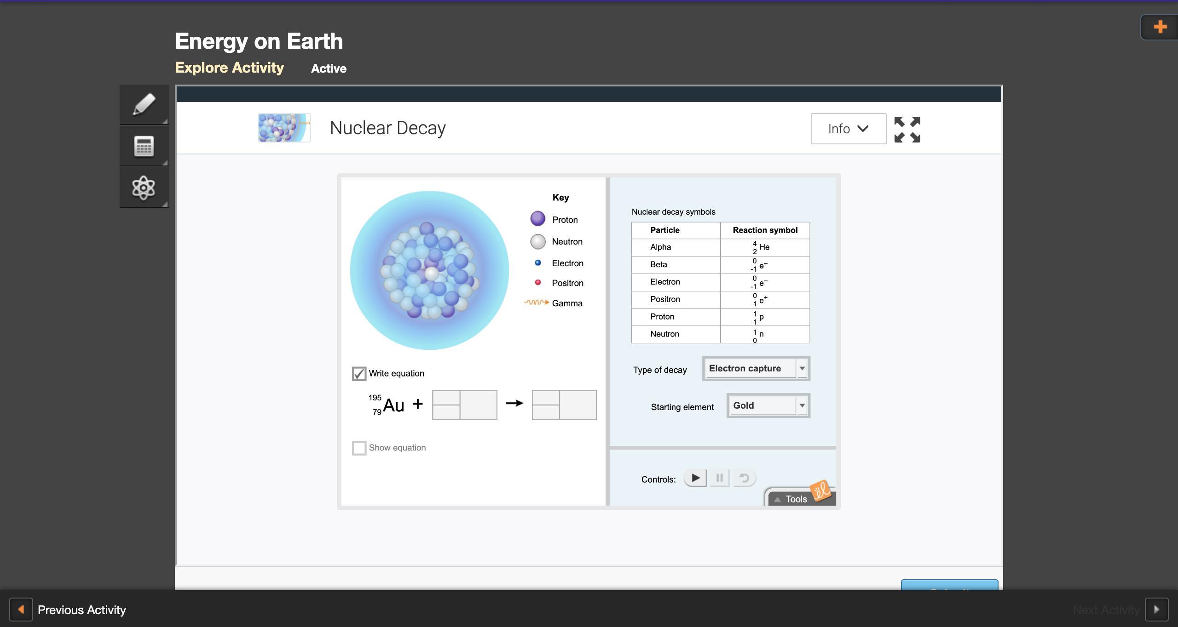Expand the Info dropdown menu
This screenshot has height=627, width=1178.
pos(848,129)
